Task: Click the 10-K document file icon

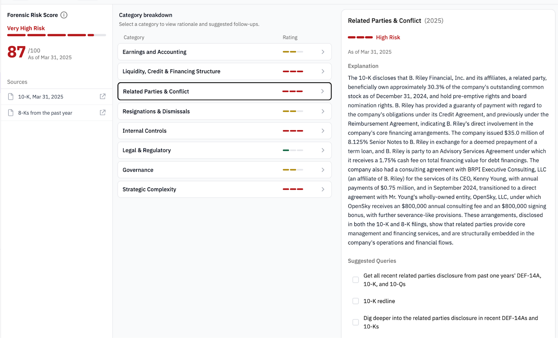Action: click(x=11, y=97)
